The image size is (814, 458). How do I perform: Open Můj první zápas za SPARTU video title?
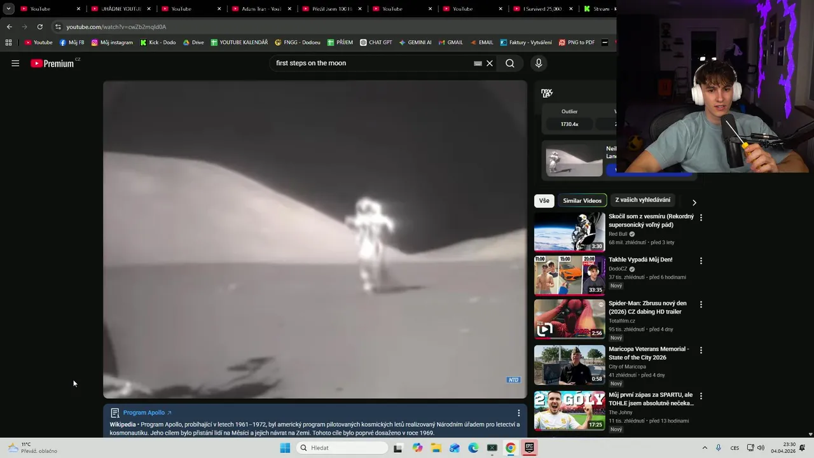click(x=651, y=399)
